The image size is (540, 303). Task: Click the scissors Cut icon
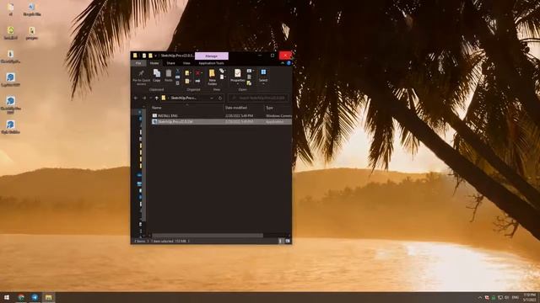tap(178, 71)
